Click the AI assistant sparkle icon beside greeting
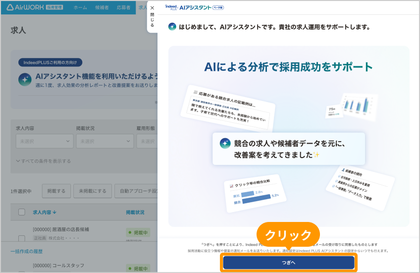 click(172, 27)
